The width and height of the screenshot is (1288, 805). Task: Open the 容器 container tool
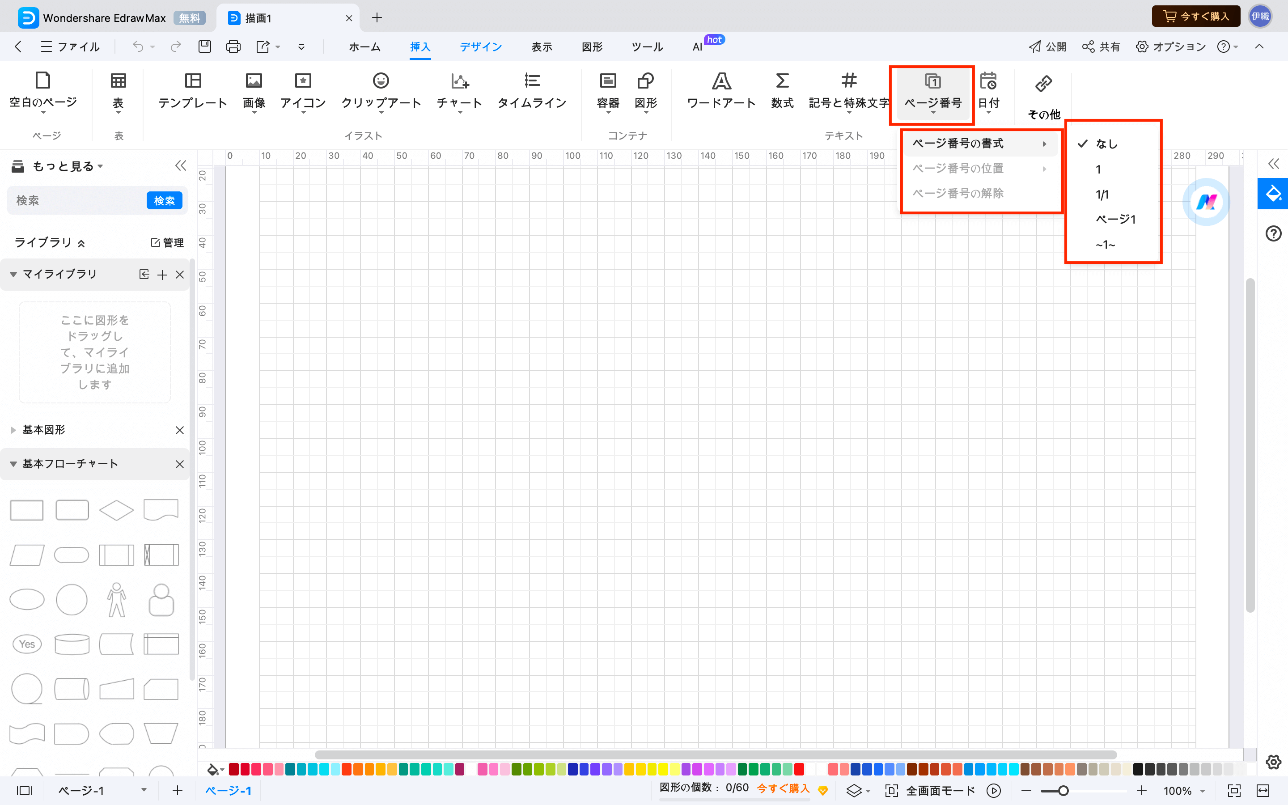pyautogui.click(x=608, y=92)
